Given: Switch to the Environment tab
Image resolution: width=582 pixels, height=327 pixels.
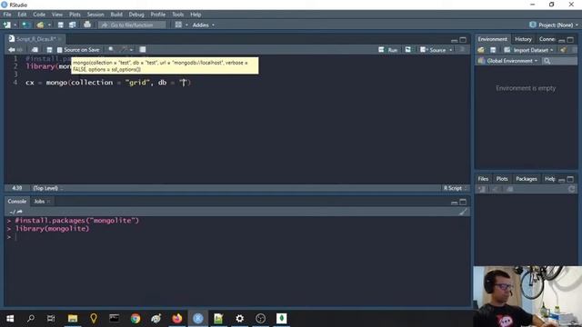Looking at the screenshot, I should 492,39.
